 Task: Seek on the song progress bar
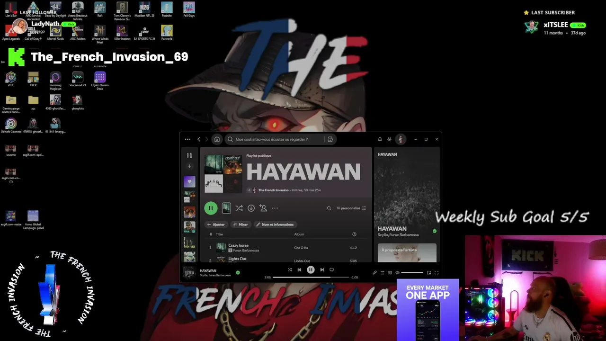tap(311, 278)
